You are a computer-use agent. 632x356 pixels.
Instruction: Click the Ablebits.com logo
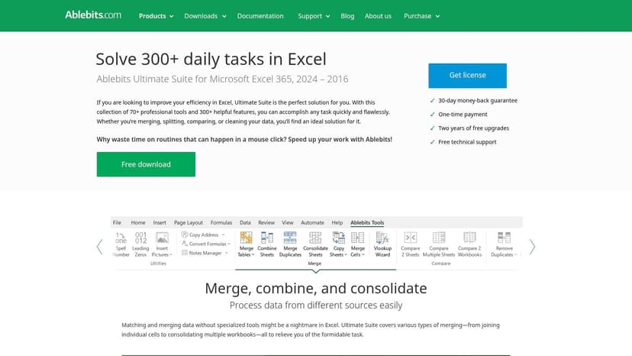click(93, 15)
